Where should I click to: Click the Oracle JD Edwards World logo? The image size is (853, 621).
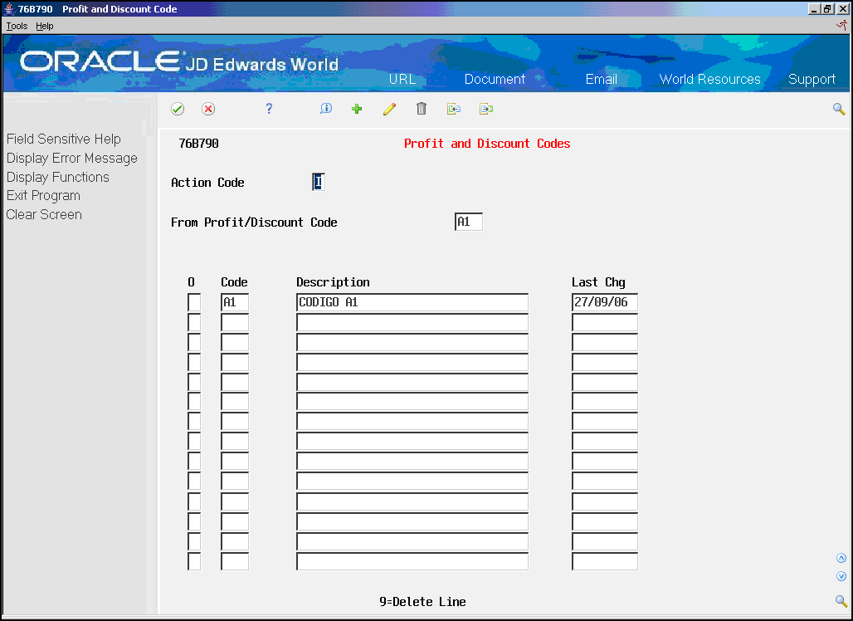coord(179,61)
